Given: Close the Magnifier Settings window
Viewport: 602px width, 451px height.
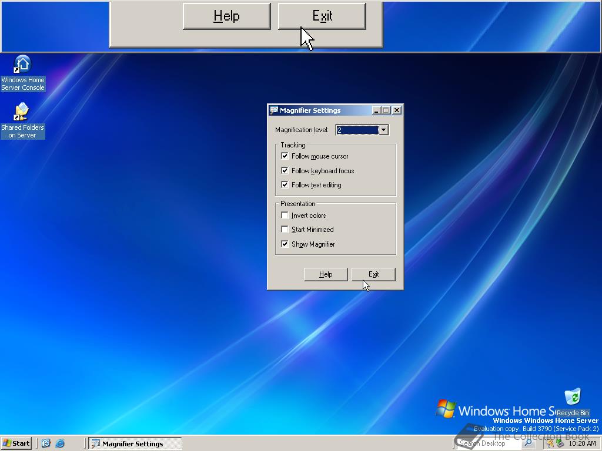Looking at the screenshot, I should (397, 110).
